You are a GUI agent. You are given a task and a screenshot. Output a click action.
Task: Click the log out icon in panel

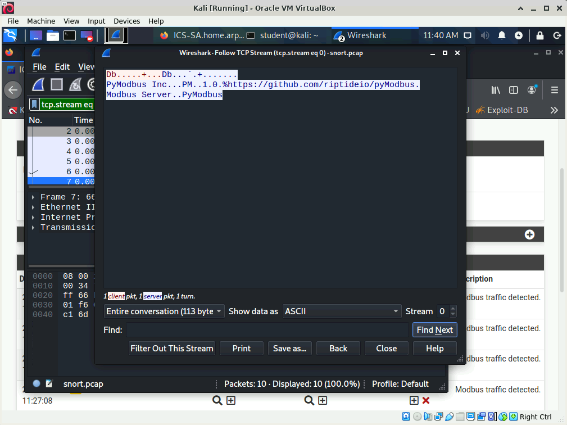click(557, 35)
